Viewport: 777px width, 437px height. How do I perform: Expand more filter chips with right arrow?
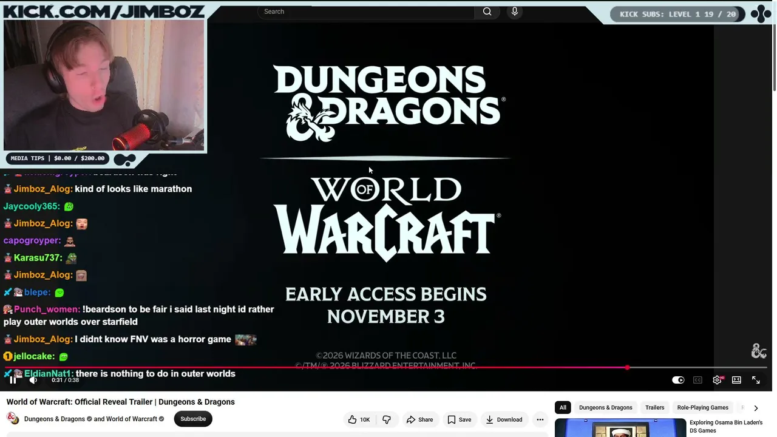pyautogui.click(x=756, y=408)
